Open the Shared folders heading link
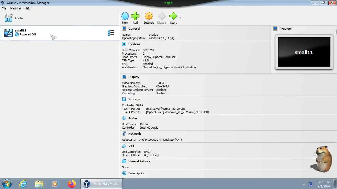Image resolution: width=337 pixels, height=189 pixels. coord(139,161)
